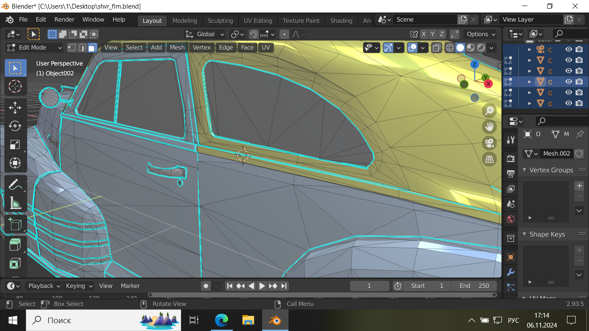Switch to the Sculpting workspace tab
Image resolution: width=589 pixels, height=331 pixels.
coord(220,21)
